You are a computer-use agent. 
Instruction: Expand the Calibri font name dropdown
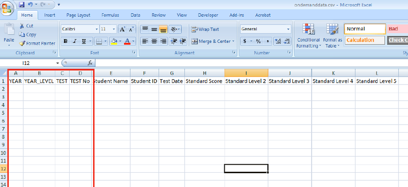[x=97, y=29]
